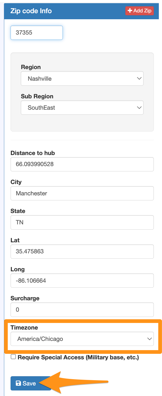Save the zip code info

click(x=25, y=383)
